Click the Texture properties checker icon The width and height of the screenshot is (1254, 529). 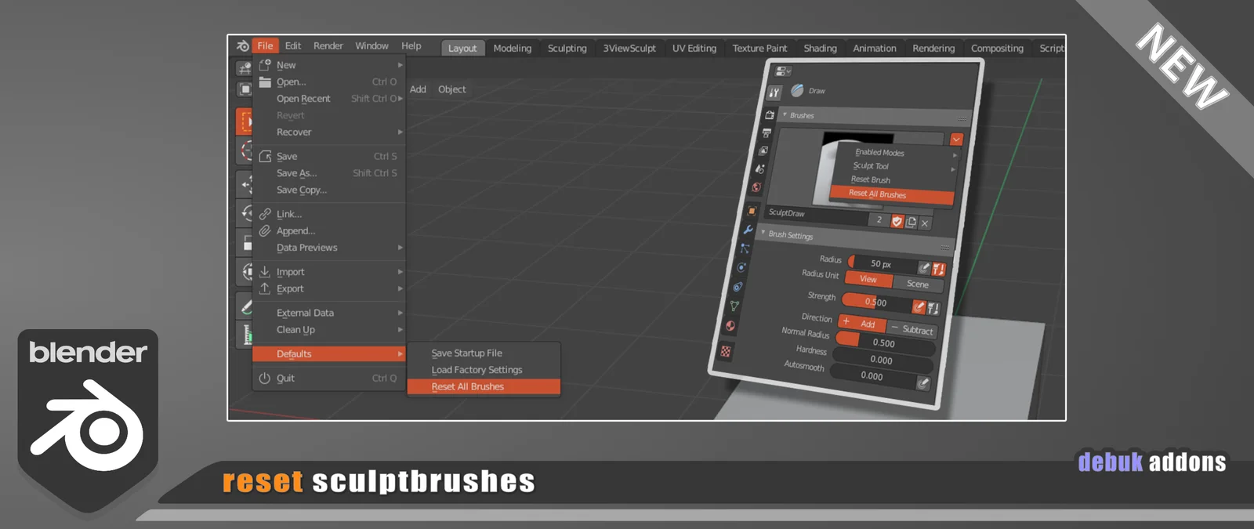tap(726, 352)
